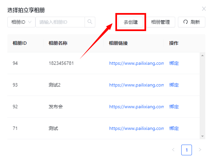Click the 去创建 button
Viewport: 212px width, 165px height.
coord(131,22)
